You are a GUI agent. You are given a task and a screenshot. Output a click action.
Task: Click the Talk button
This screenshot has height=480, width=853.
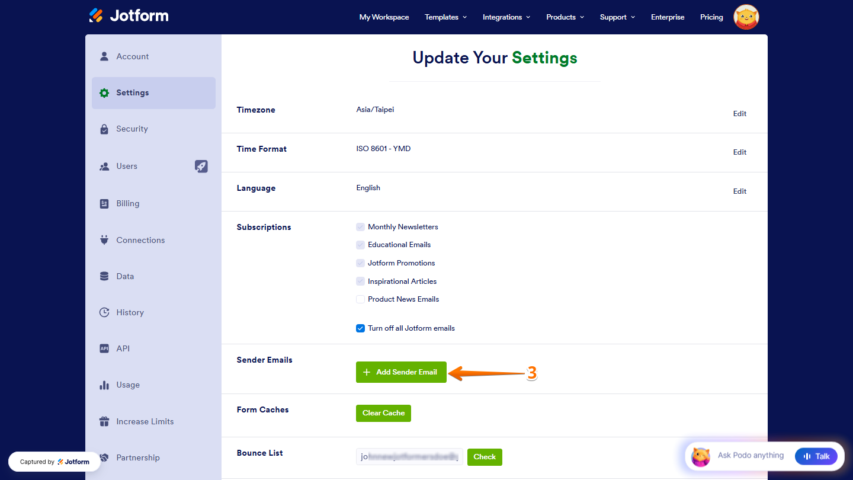tap(816, 456)
